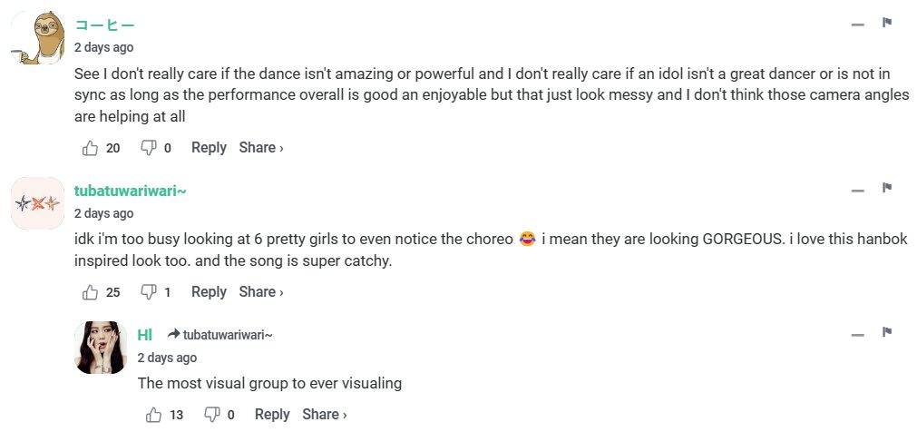The width and height of the screenshot is (917, 432).
Task: Go to parent comment link tubatuwariwari~ in HI's reply
Action: [x=227, y=335]
